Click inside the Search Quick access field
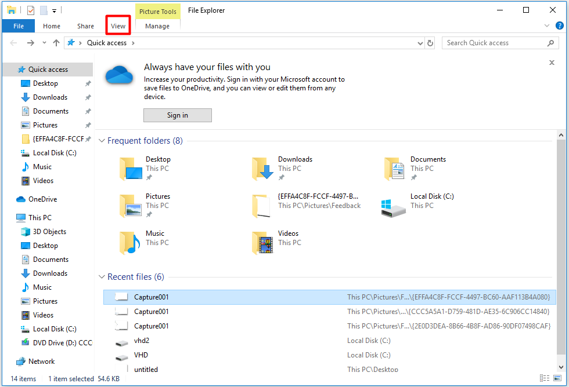 494,42
